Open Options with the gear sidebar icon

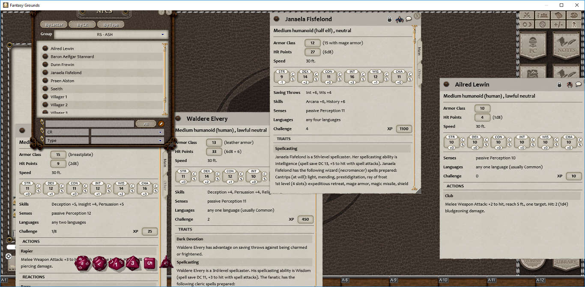tap(543, 25)
